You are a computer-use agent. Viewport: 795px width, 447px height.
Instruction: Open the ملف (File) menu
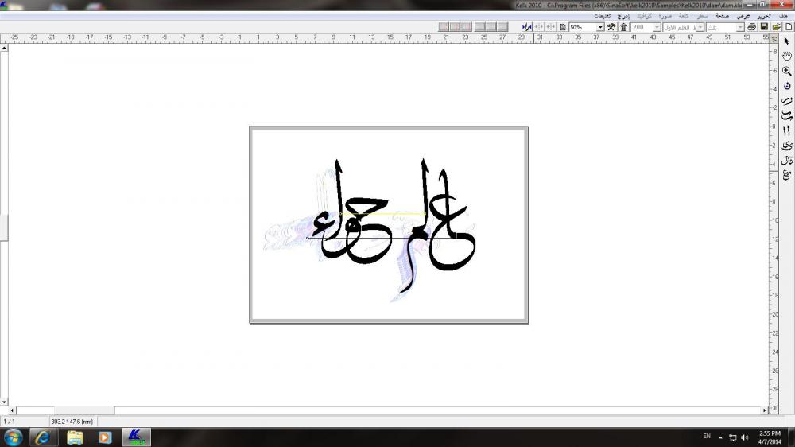[x=784, y=16]
